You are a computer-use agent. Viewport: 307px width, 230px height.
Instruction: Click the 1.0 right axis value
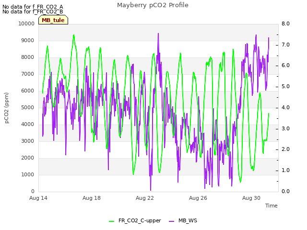285,171
